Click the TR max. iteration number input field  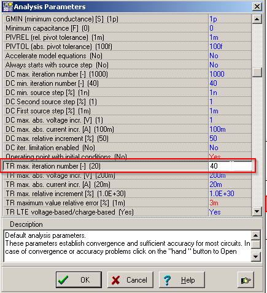pyautogui.click(x=230, y=166)
